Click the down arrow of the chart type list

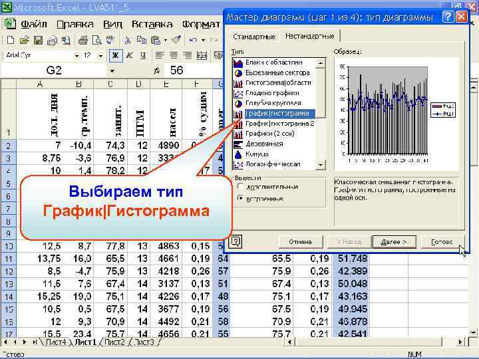[321, 165]
